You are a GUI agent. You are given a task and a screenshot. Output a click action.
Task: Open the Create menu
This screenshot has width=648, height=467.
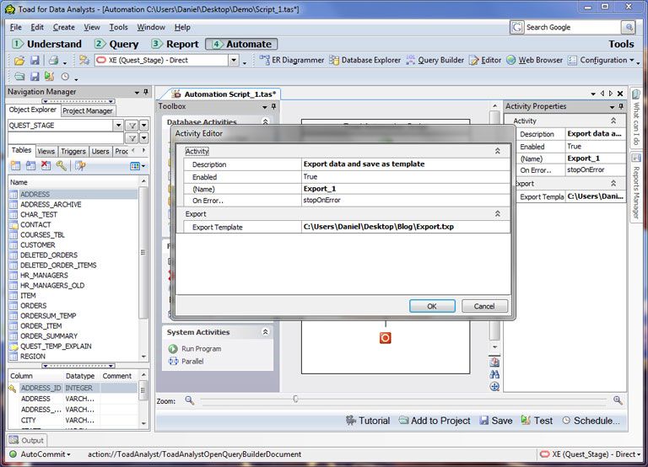(63, 27)
